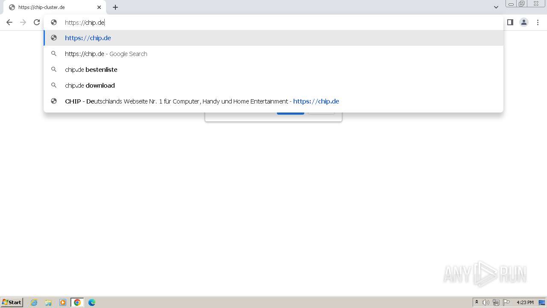Image resolution: width=547 pixels, height=308 pixels.
Task: Open the media player taskbar icon
Action: pos(63,302)
